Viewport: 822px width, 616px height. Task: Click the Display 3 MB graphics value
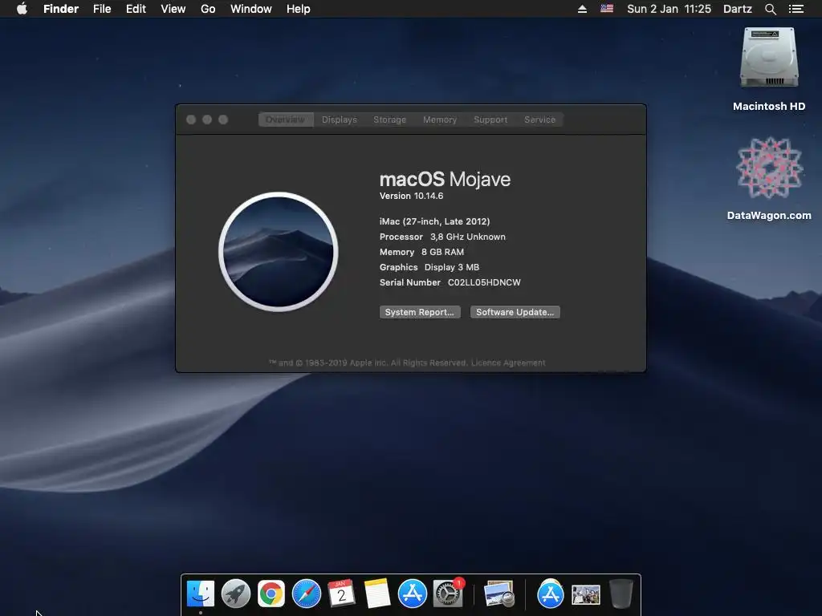coord(451,267)
